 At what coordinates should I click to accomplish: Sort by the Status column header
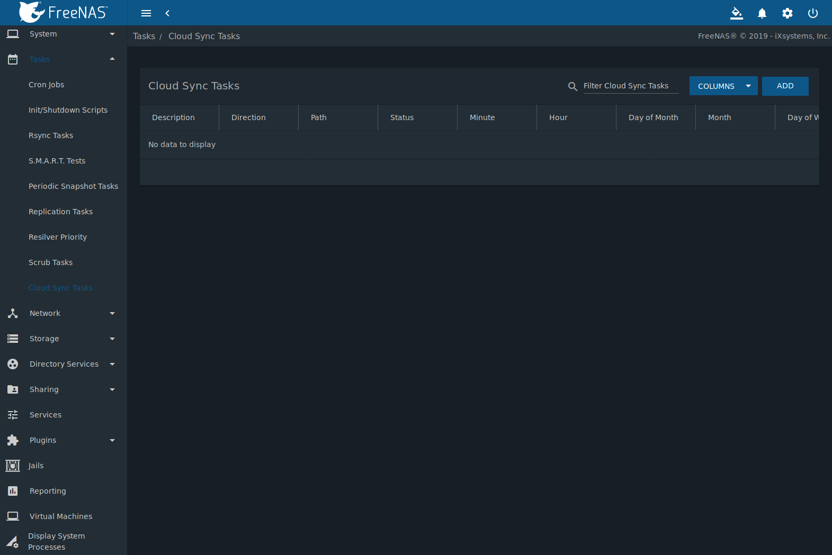[x=402, y=117]
